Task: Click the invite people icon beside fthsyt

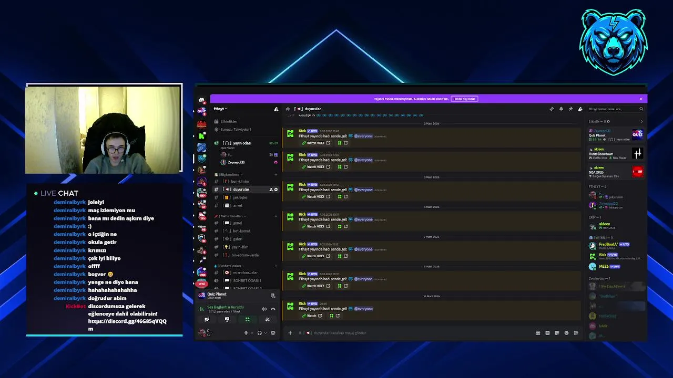Action: click(x=276, y=109)
